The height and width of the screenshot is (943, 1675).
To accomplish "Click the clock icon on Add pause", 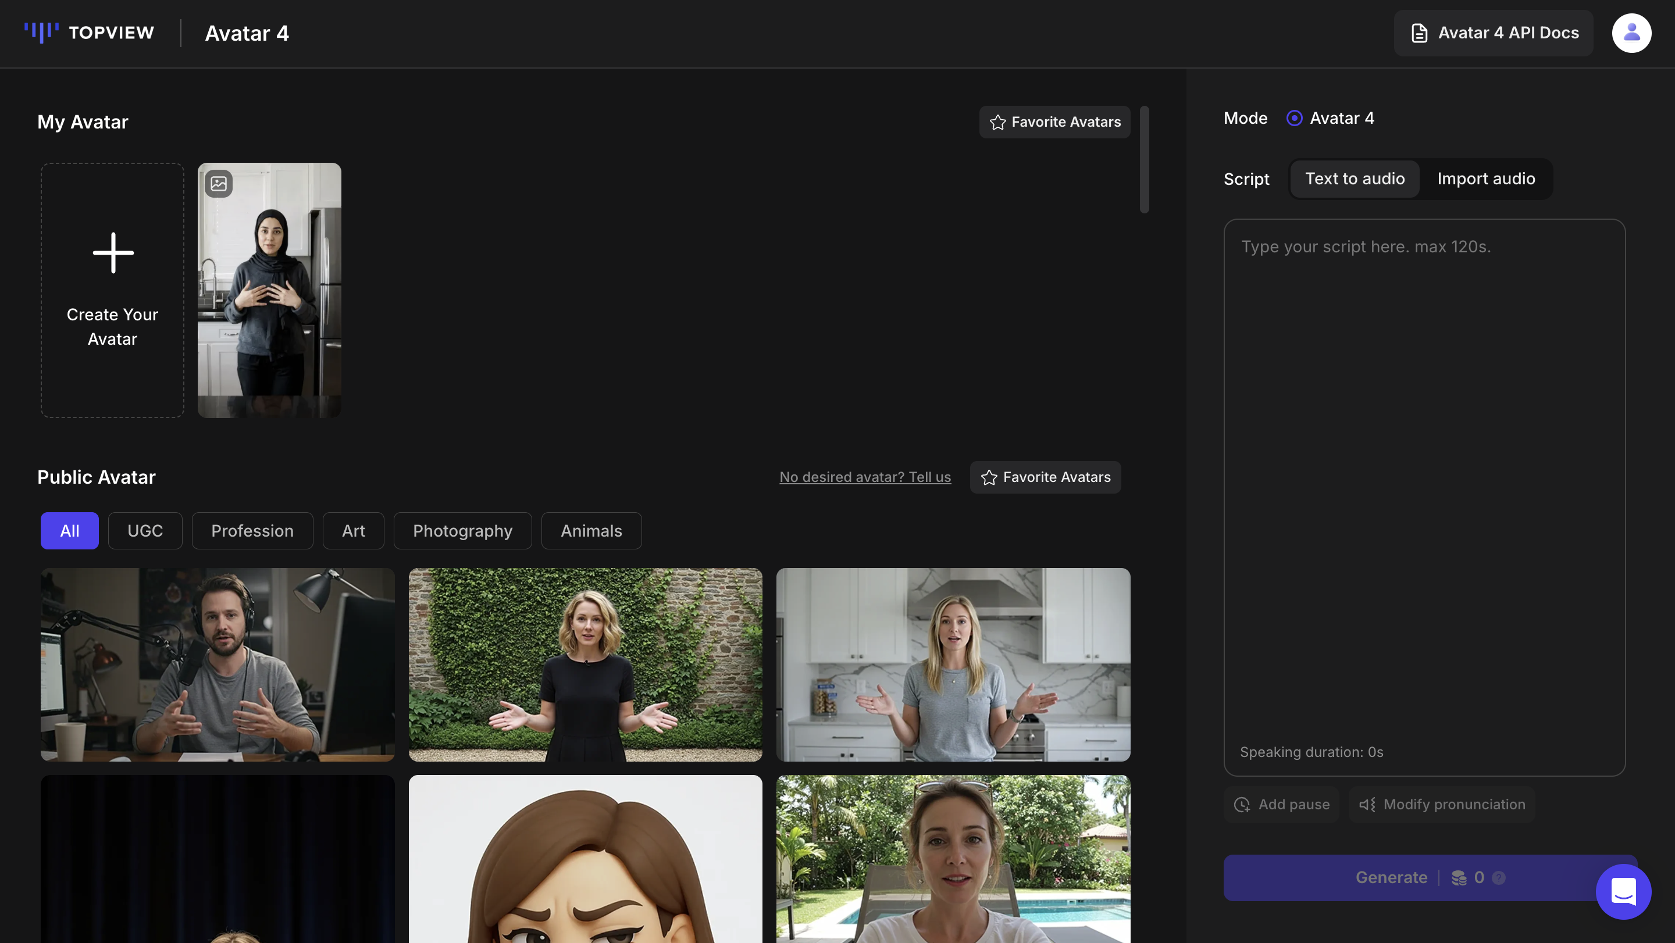I will (x=1243, y=804).
